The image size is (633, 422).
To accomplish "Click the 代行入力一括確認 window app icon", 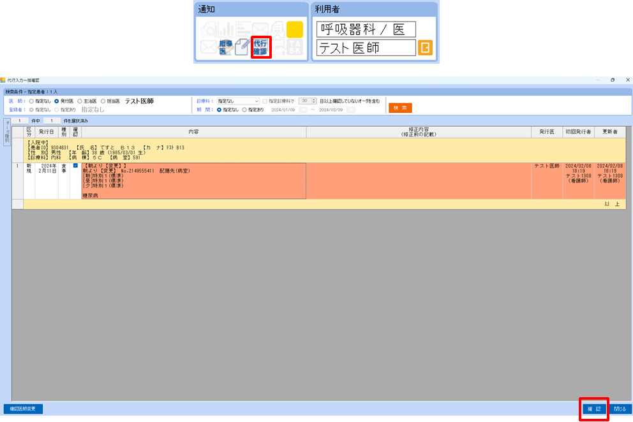I will coord(3,80).
